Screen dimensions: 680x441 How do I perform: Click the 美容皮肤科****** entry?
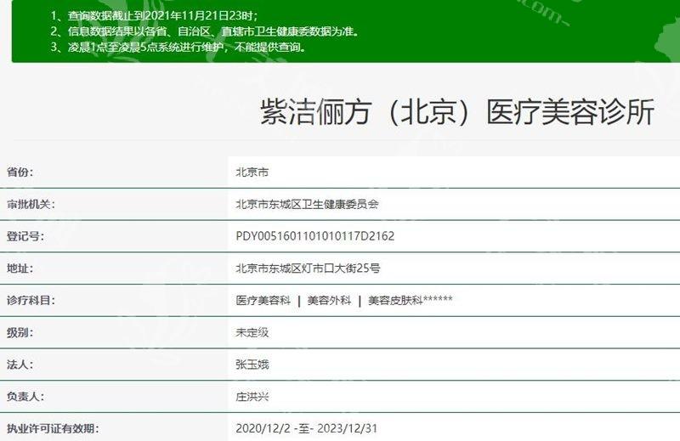(411, 300)
